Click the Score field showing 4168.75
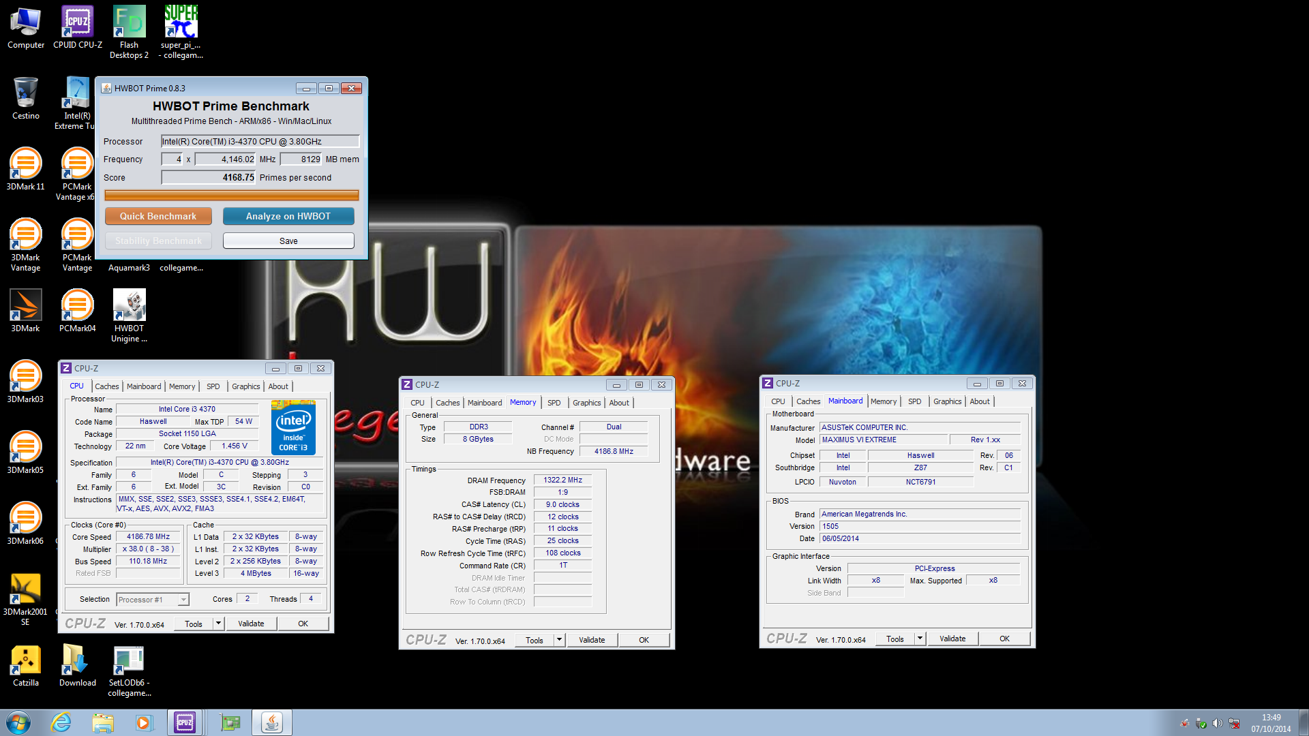The image size is (1309, 736). pyautogui.click(x=208, y=177)
